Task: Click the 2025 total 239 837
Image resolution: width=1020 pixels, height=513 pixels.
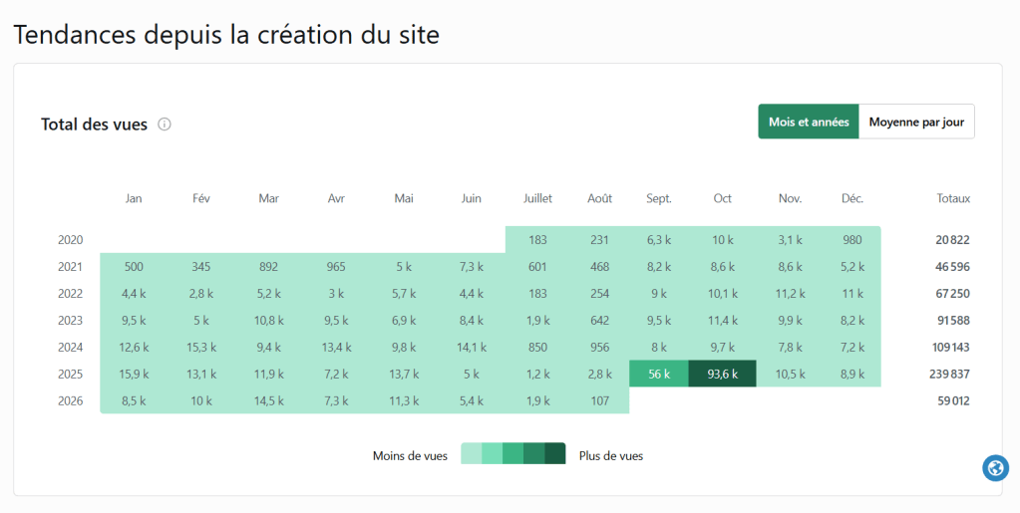Action: [x=952, y=374]
